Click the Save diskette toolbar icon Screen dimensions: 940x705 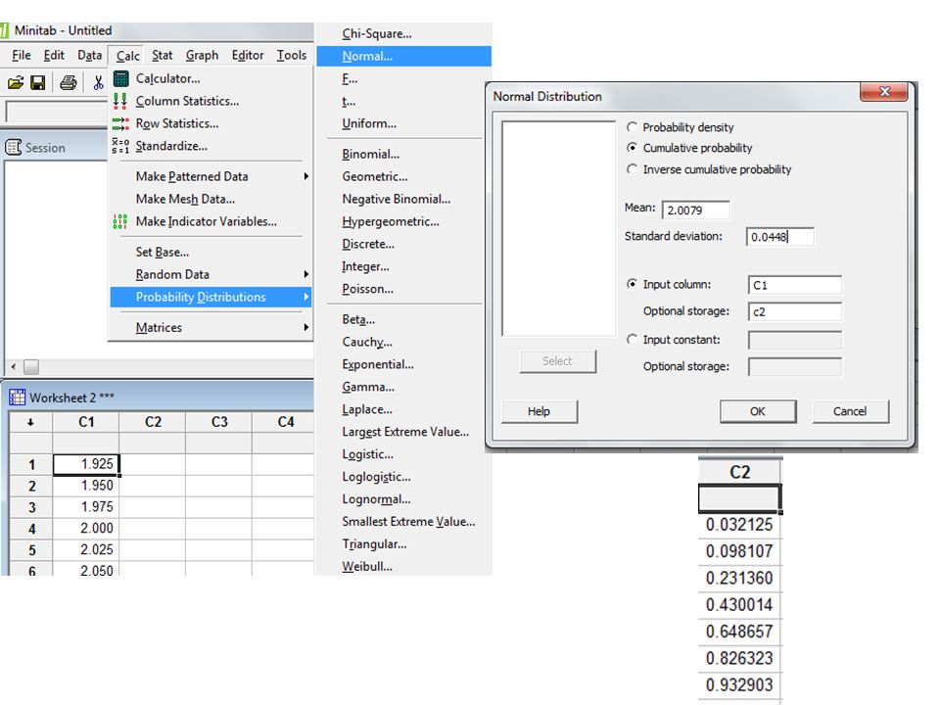38,82
